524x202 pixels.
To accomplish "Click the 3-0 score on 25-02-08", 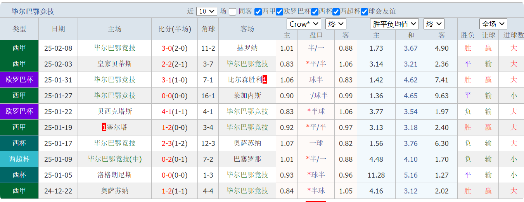I will (x=167, y=48).
